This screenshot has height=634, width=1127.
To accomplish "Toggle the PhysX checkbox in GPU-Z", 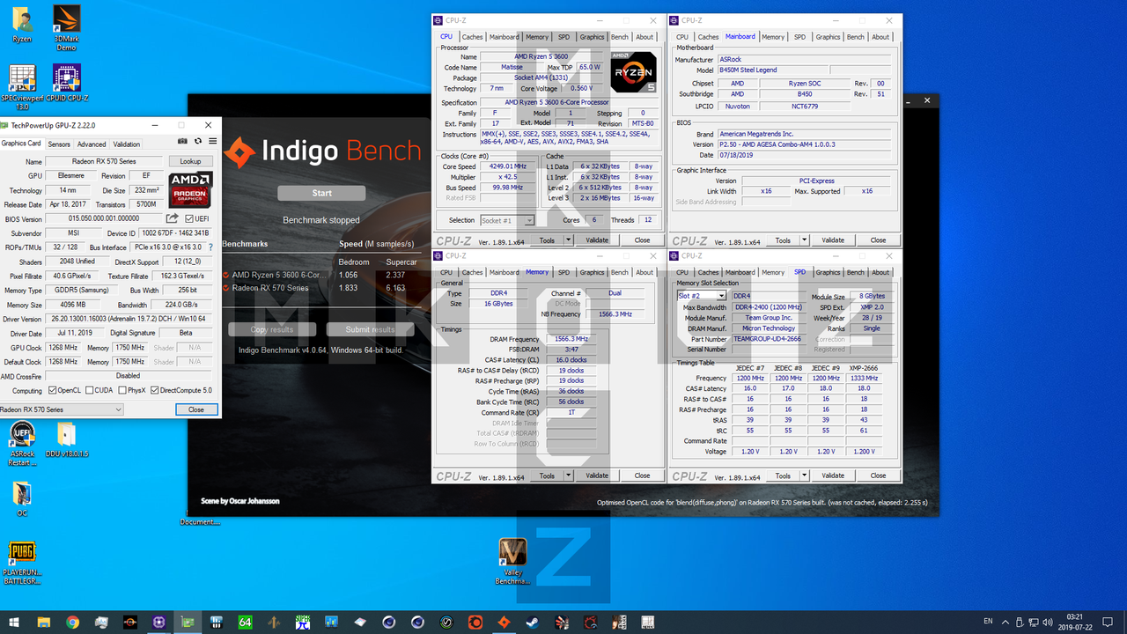I will (121, 390).
